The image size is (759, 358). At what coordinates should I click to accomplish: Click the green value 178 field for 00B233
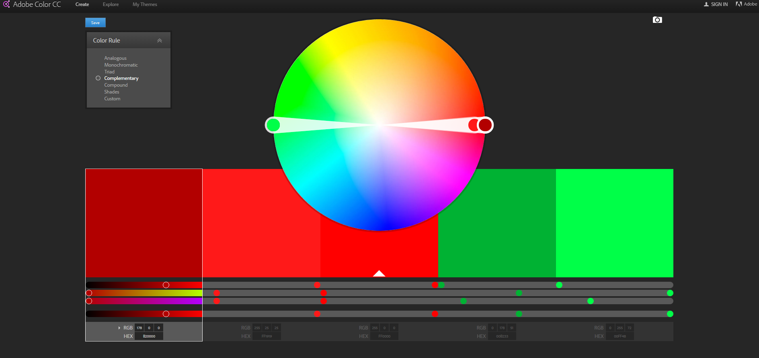(502, 328)
